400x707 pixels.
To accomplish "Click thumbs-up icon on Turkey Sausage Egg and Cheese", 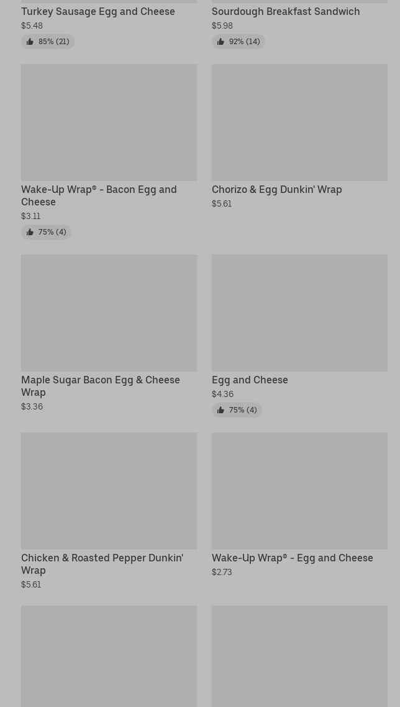I will pyautogui.click(x=30, y=42).
